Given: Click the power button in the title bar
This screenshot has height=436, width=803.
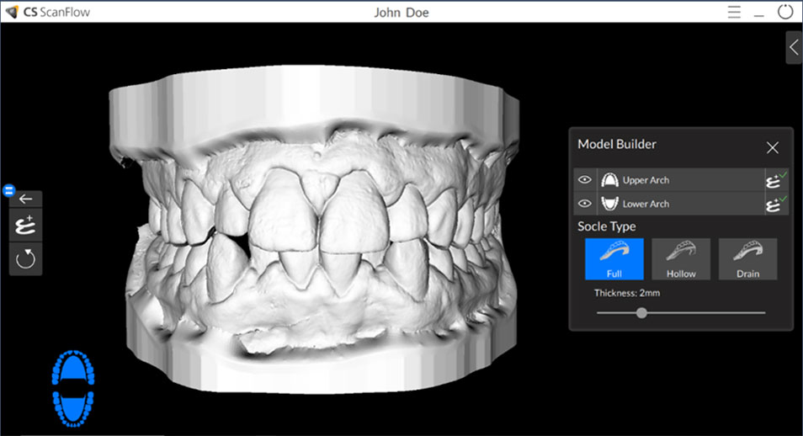Looking at the screenshot, I should click(785, 11).
